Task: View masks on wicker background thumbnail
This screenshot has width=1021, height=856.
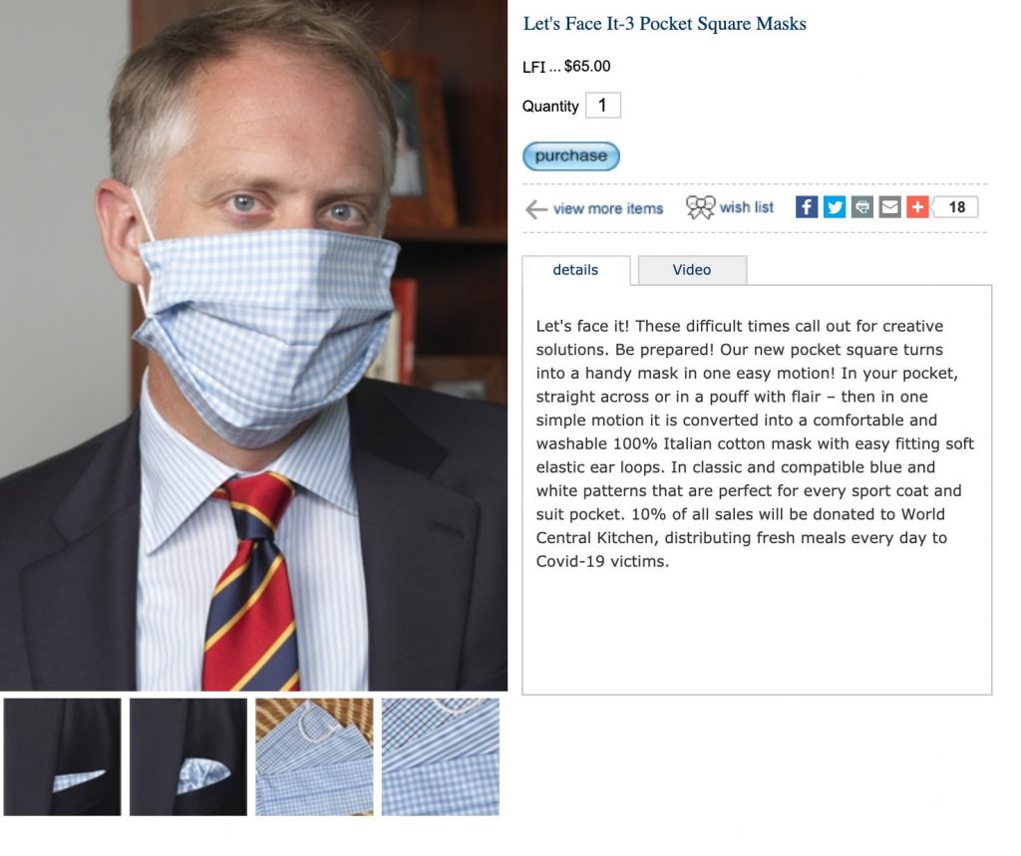Action: (x=314, y=757)
